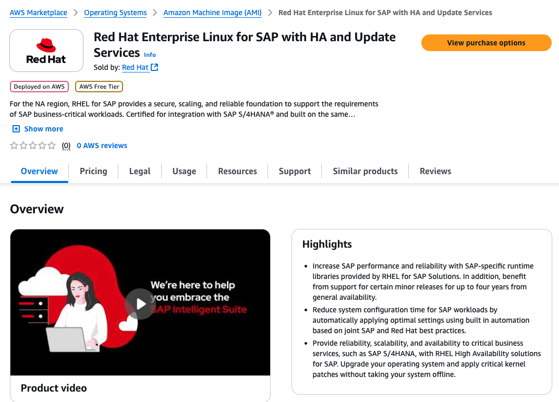Click View purchase options button
Screen dimensions: 559x402
click(487, 43)
